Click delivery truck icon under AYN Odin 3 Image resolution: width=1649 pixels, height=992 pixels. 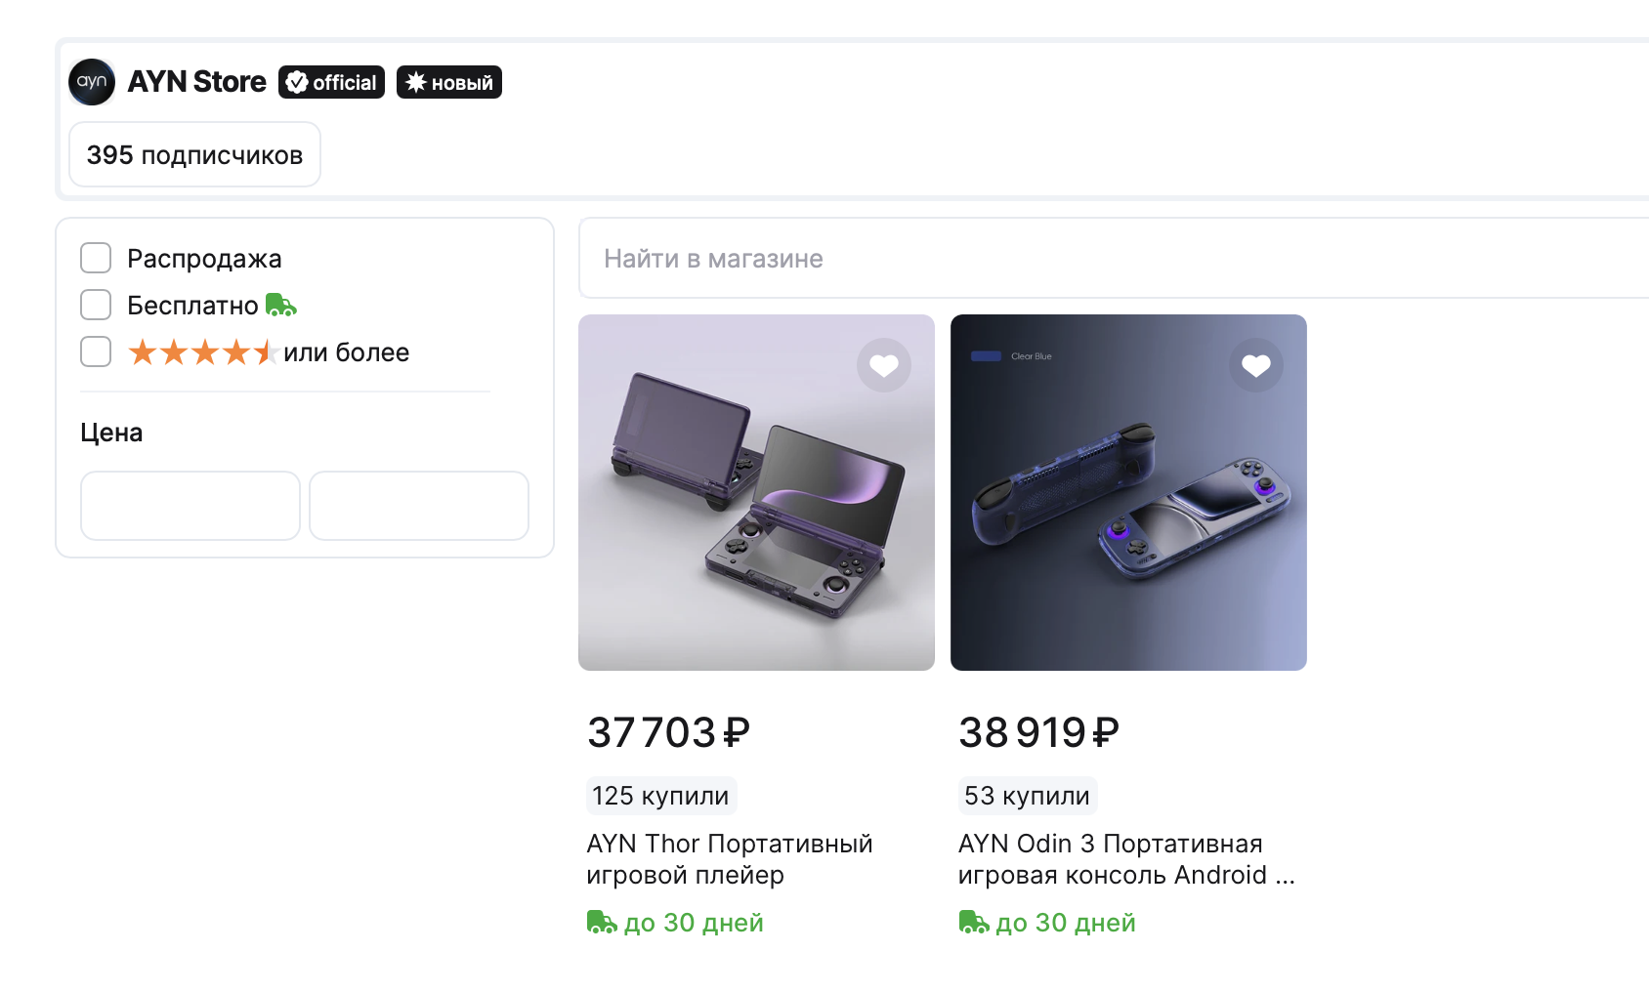coord(973,923)
